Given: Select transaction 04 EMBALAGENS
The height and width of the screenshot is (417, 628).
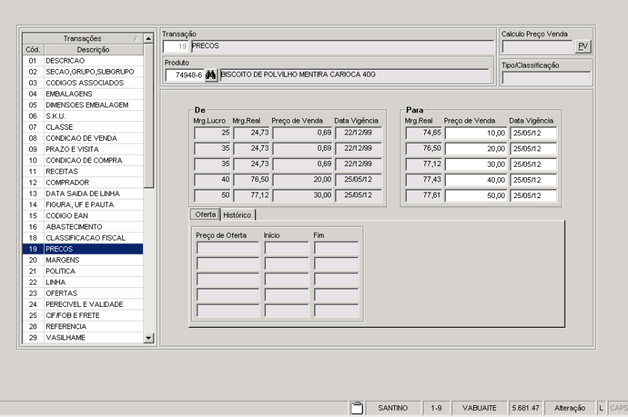Looking at the screenshot, I should coord(83,94).
